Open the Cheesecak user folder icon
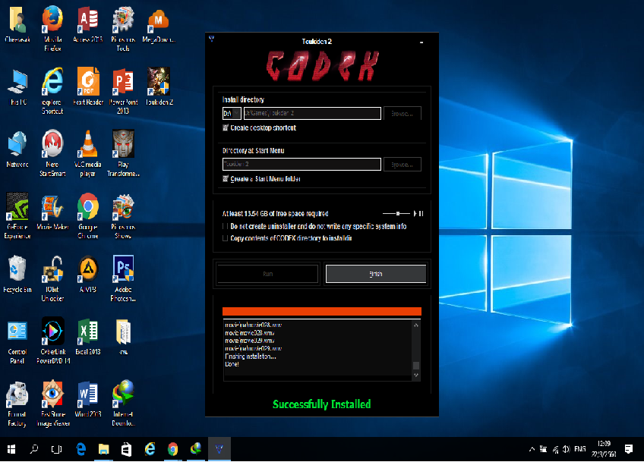The width and height of the screenshot is (644, 462). coord(17,24)
